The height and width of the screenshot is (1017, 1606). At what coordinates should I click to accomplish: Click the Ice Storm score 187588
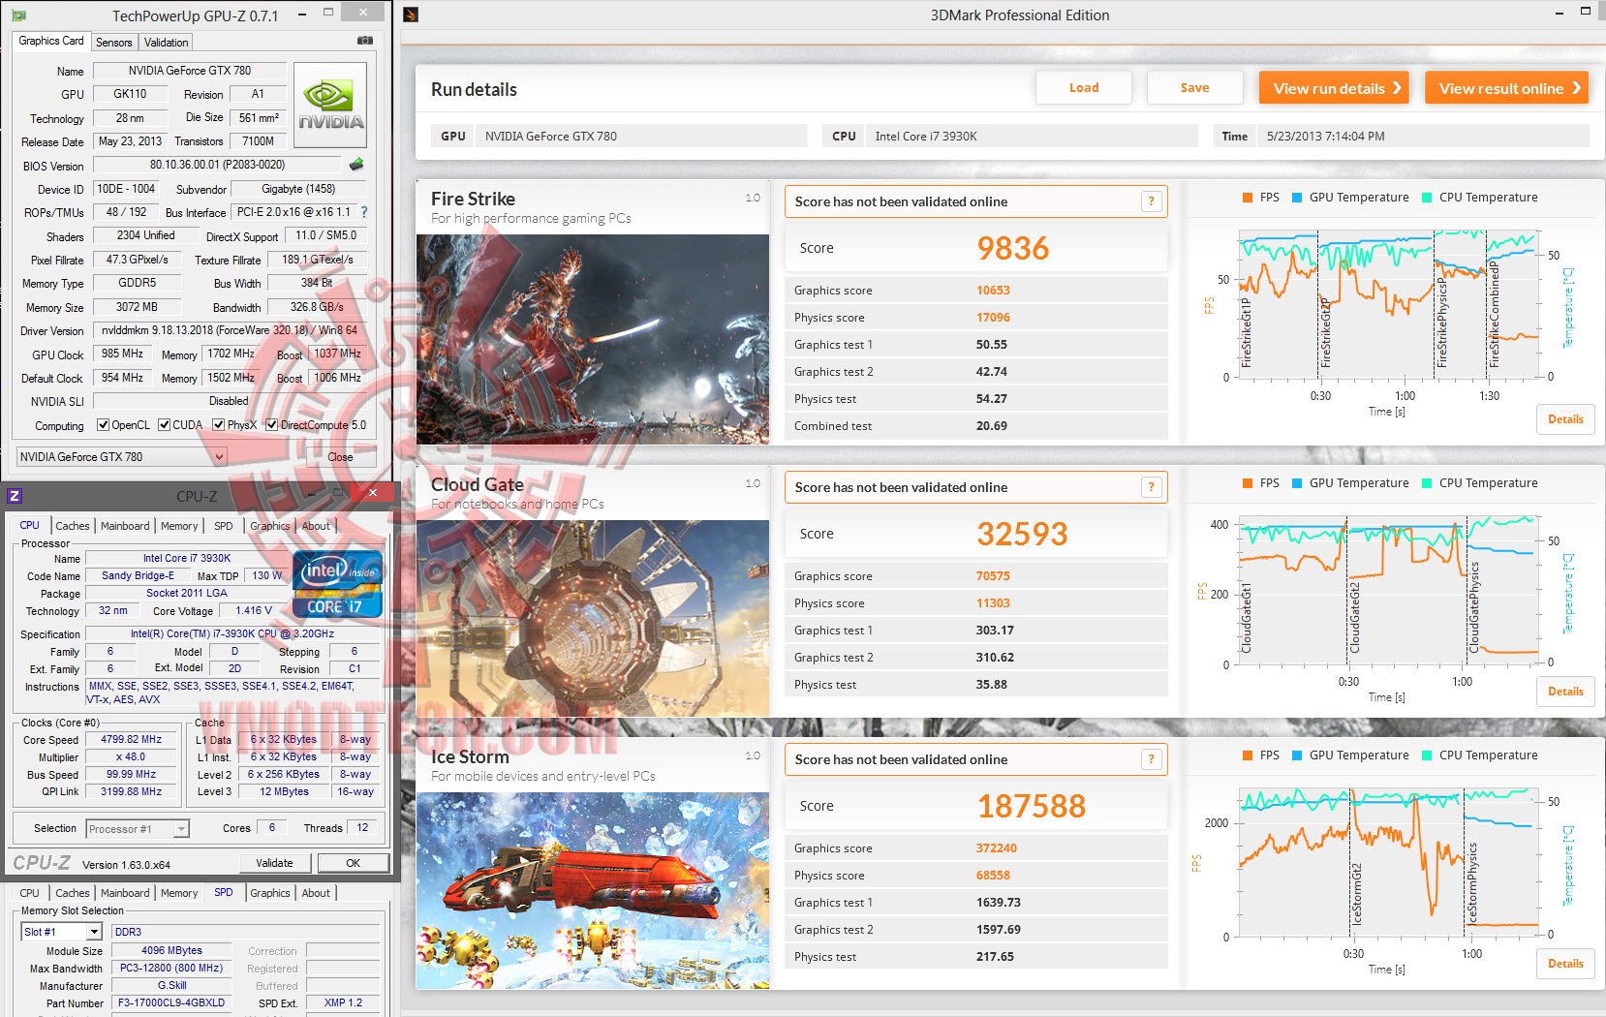point(1032,806)
